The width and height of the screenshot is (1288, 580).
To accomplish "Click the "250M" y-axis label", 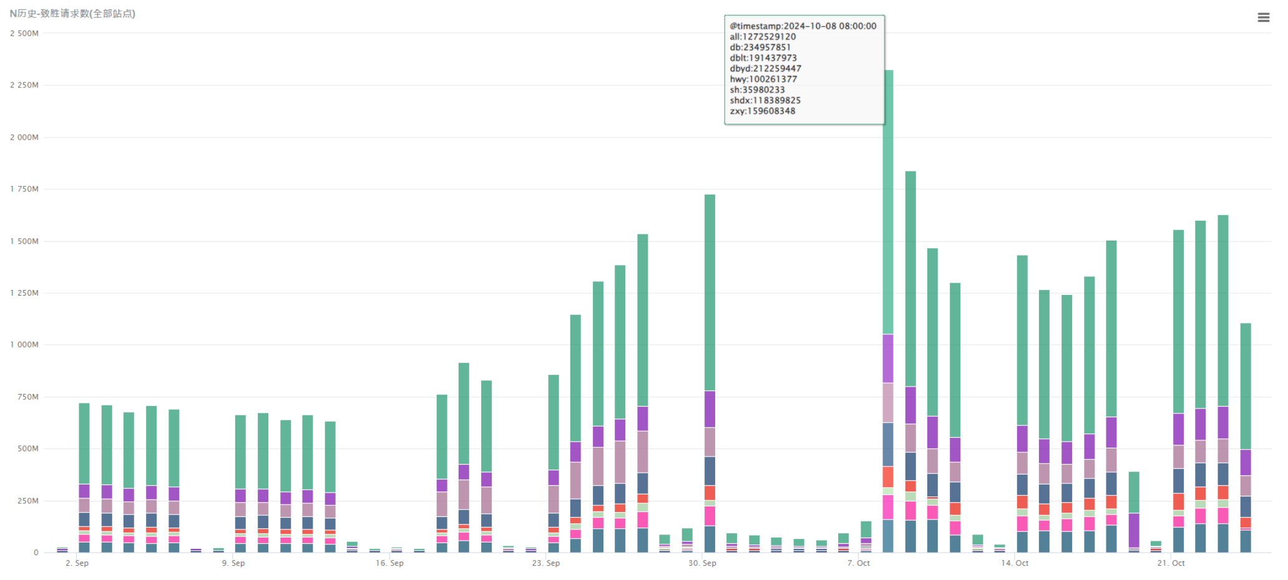I will pyautogui.click(x=28, y=501).
